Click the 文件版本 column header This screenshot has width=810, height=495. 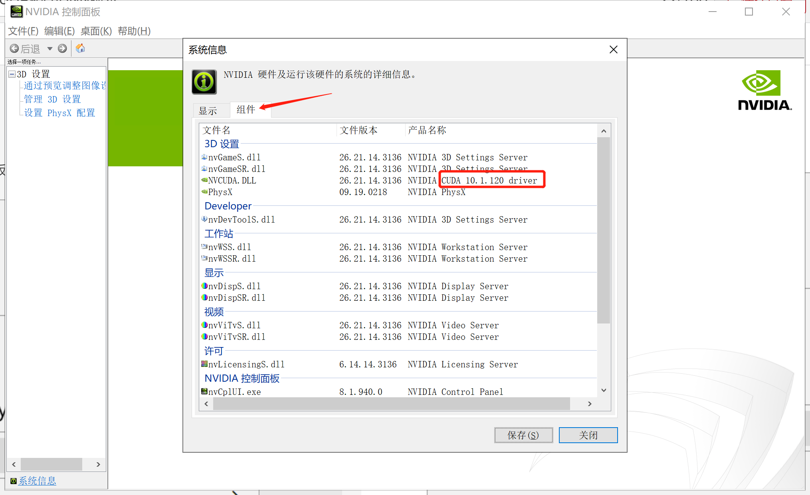point(358,130)
